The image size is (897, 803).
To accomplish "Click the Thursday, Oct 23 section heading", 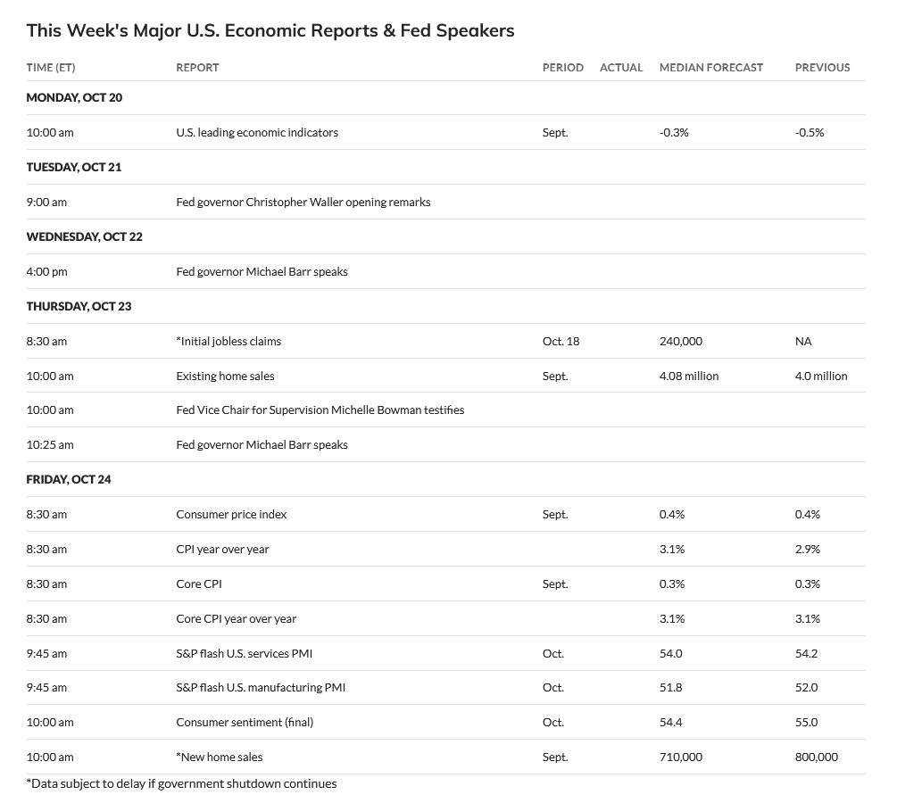I will (x=79, y=306).
